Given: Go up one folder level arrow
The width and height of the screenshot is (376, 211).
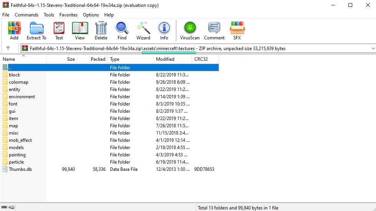Looking at the screenshot, I should (x=8, y=48).
